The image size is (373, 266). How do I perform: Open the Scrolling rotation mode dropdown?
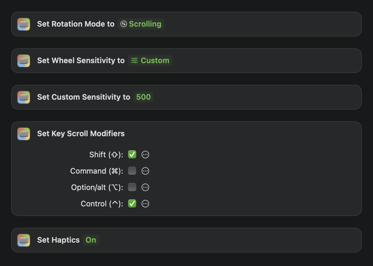coord(141,24)
